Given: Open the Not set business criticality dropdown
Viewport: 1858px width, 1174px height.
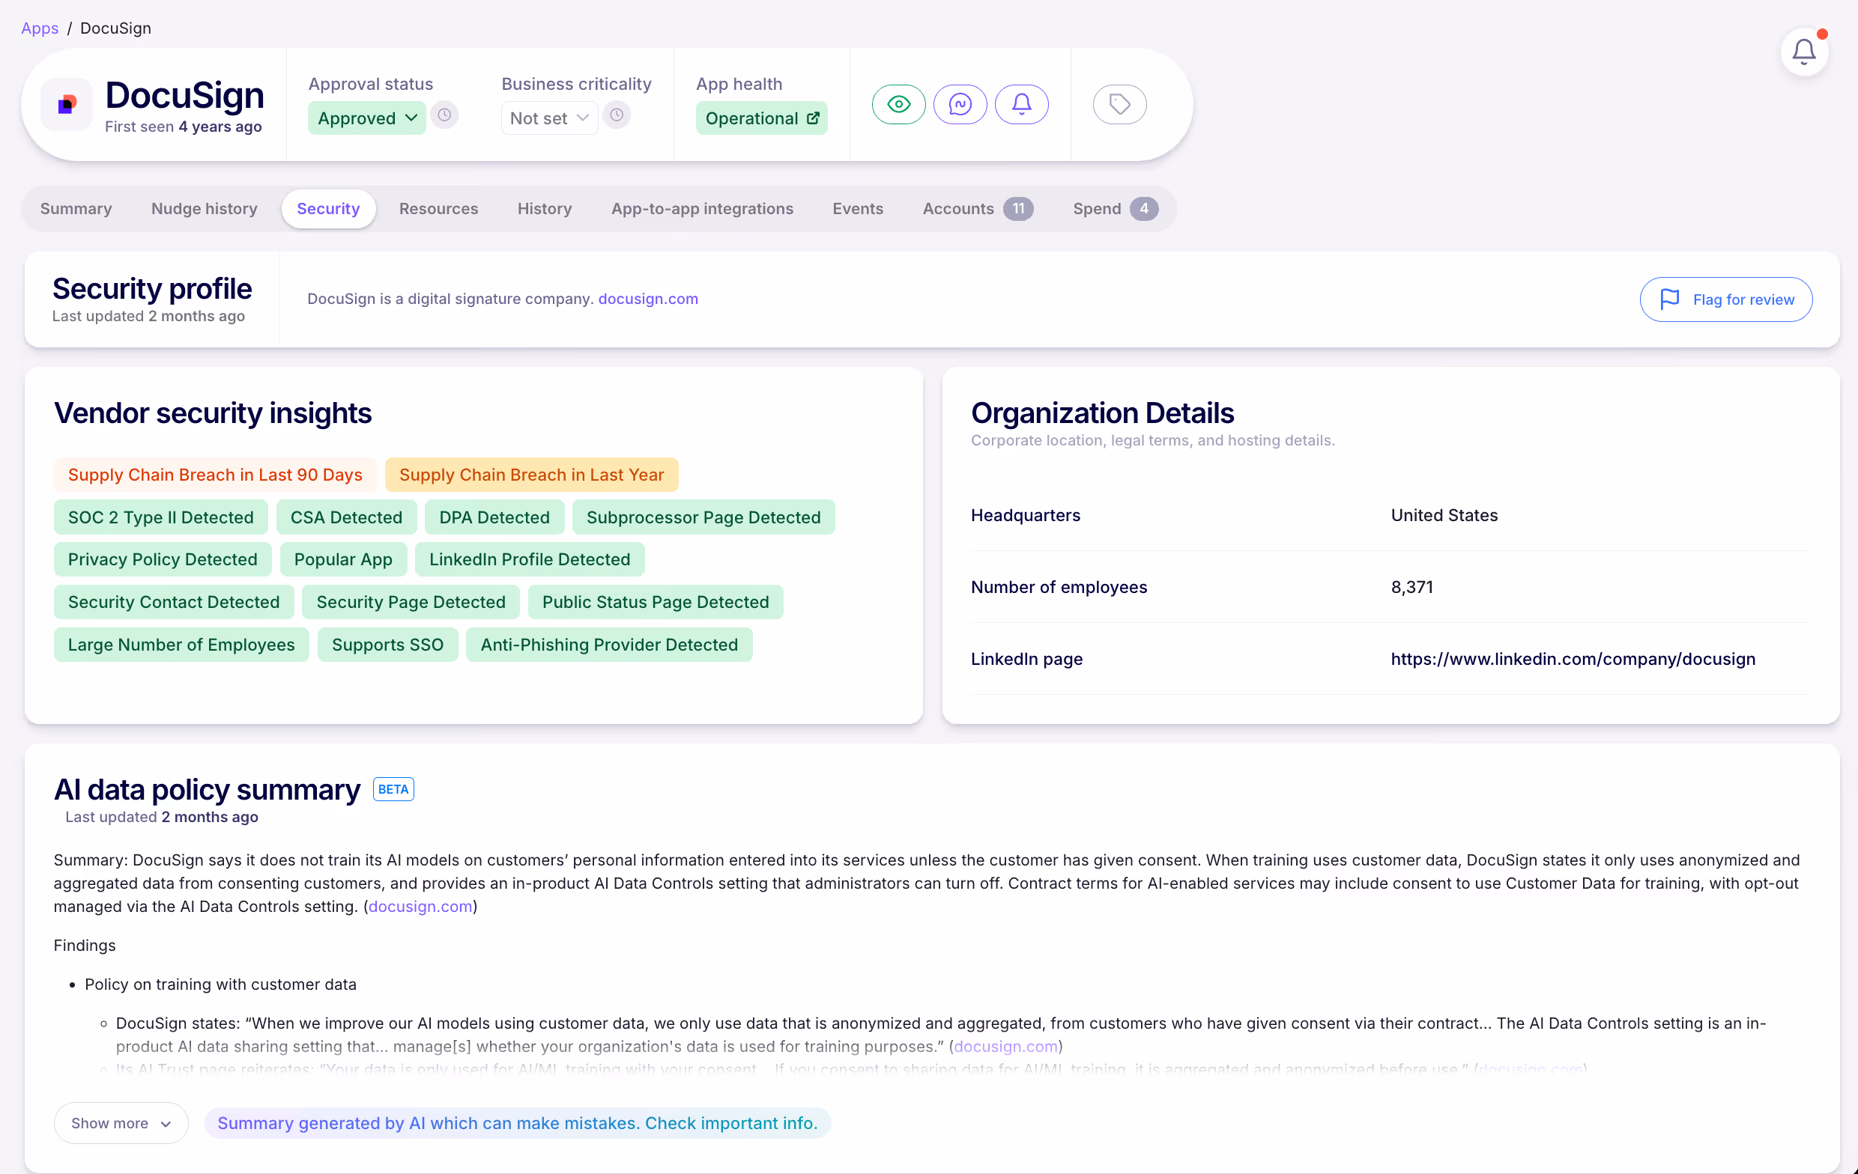Looking at the screenshot, I should tap(548, 118).
